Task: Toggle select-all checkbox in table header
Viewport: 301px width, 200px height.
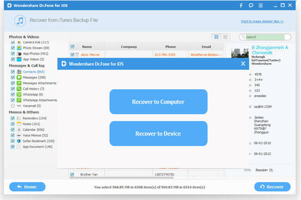Action: [x=72, y=46]
